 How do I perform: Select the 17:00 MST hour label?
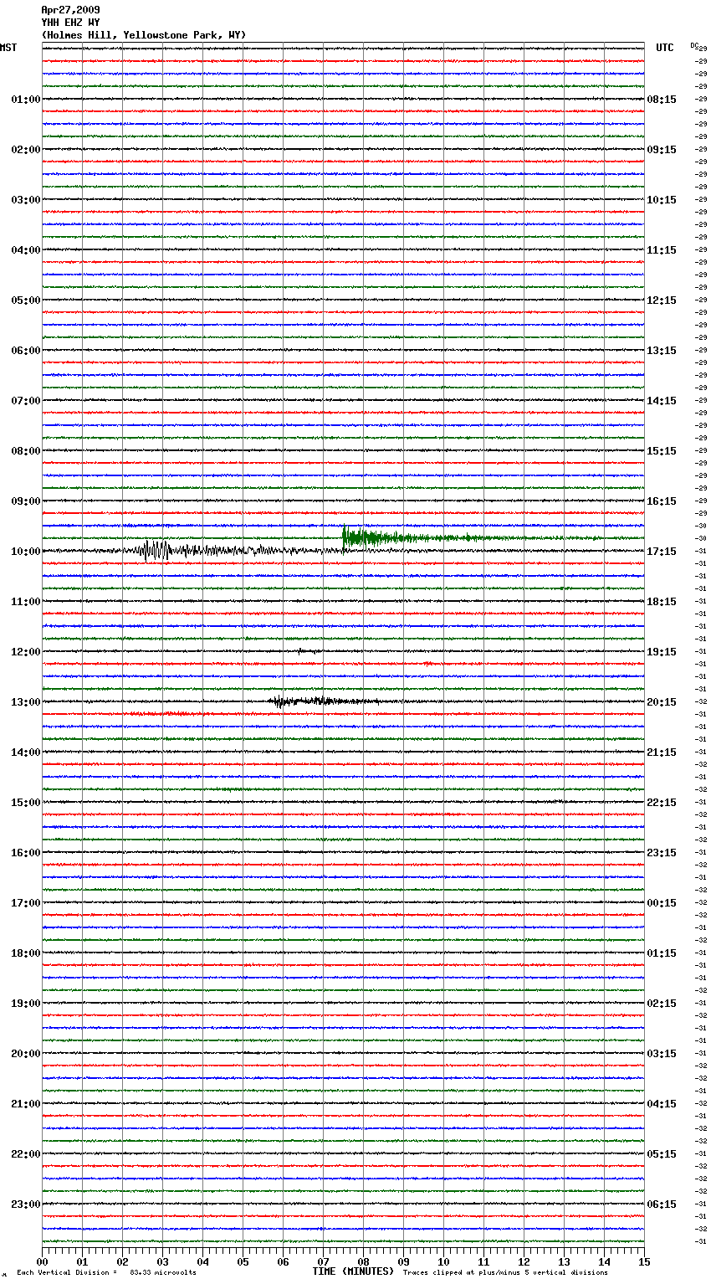coord(26,903)
